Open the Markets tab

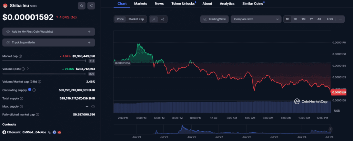[x=140, y=3]
